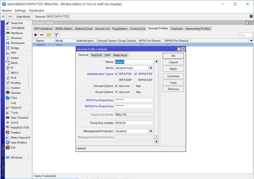Open the Mode dropdown showing dynamic keys
The height and width of the screenshot is (179, 254).
coord(151,68)
